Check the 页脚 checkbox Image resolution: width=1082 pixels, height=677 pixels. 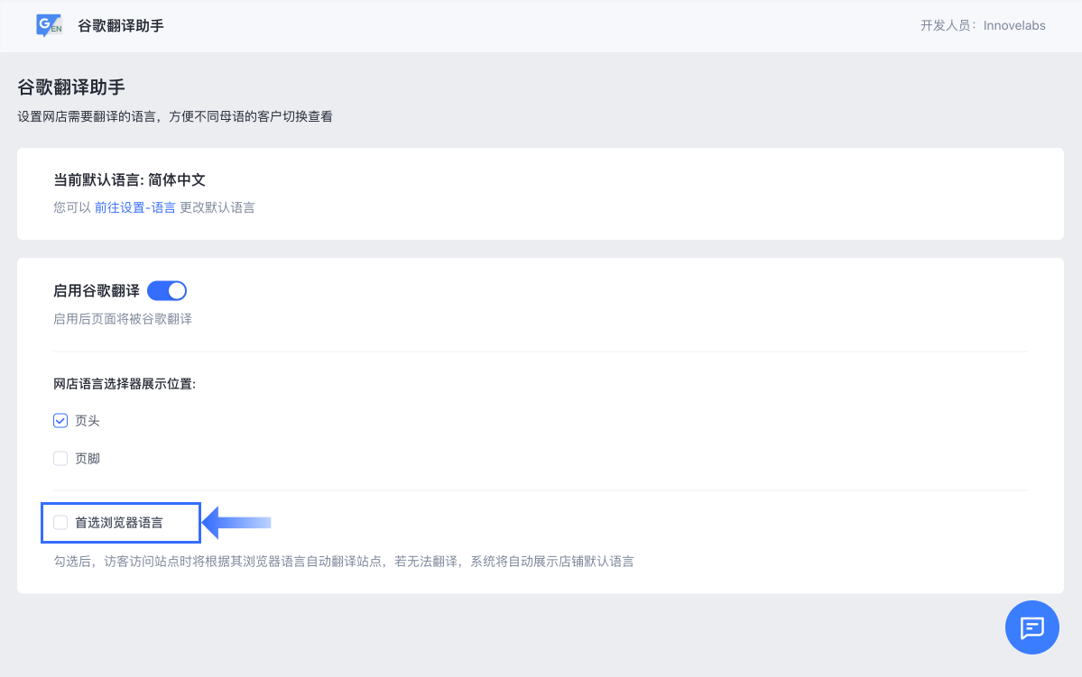point(60,459)
